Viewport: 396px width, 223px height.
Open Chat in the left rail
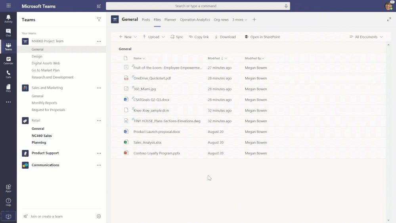(x=8, y=33)
